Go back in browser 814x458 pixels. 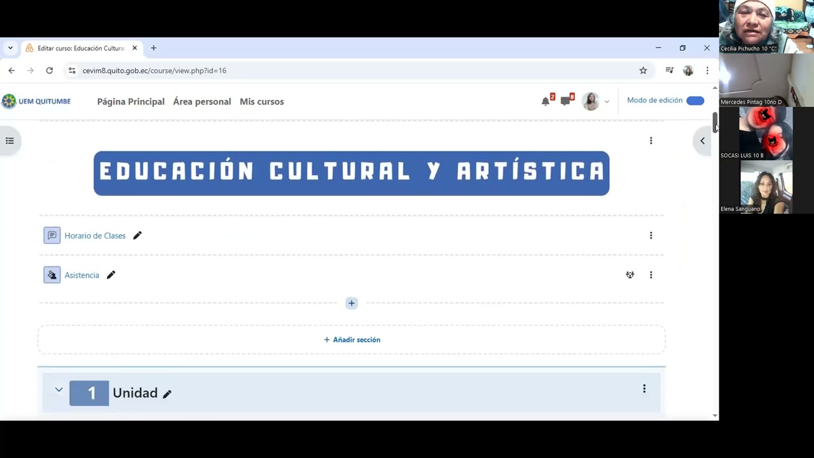click(11, 71)
